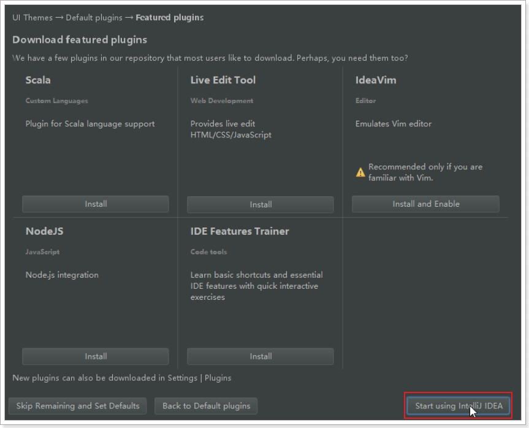
Task: Click 'Provides live edit HTML/CSS/JavaScript' description
Action: (230, 129)
